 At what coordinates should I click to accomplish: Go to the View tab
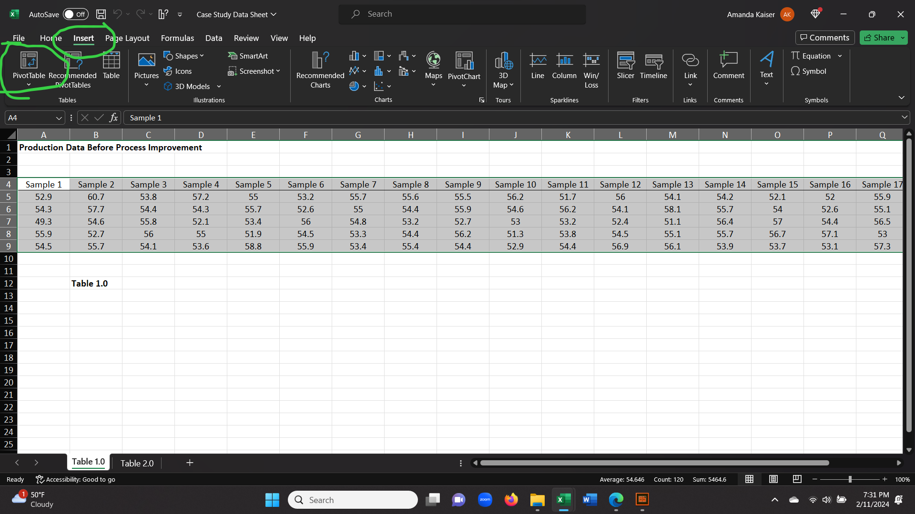pos(279,38)
